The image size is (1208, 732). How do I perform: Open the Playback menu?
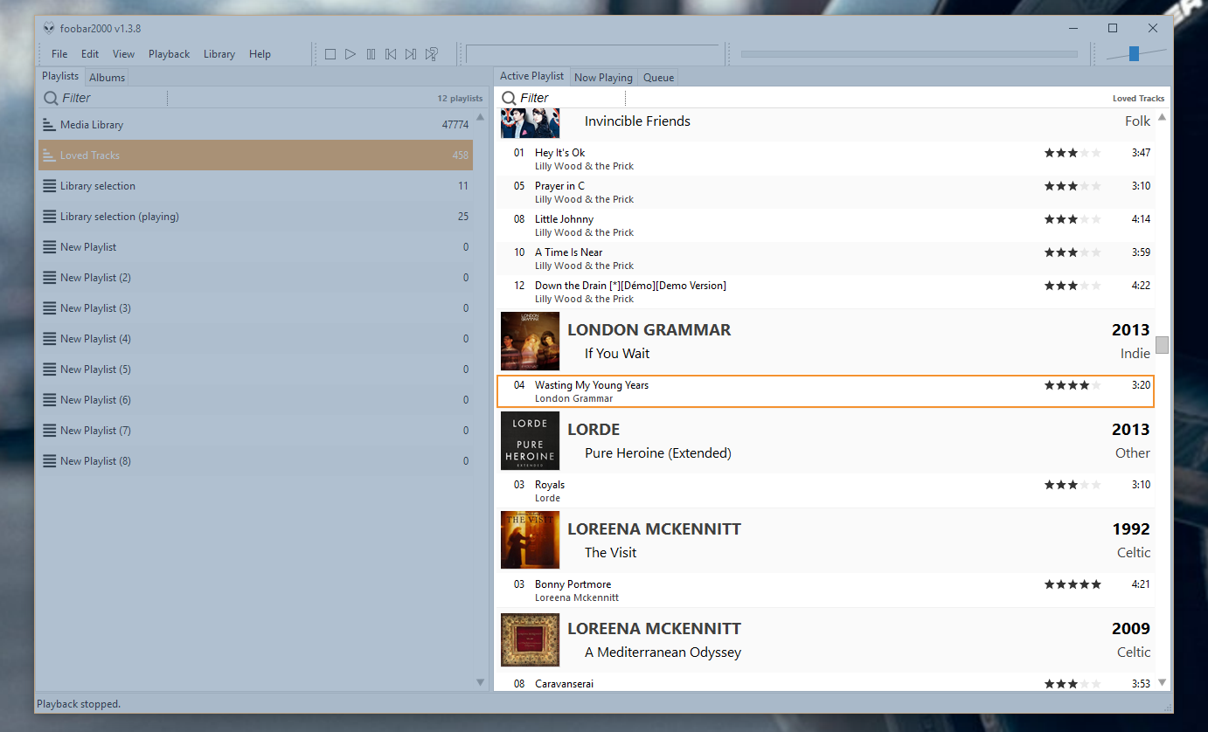point(169,54)
